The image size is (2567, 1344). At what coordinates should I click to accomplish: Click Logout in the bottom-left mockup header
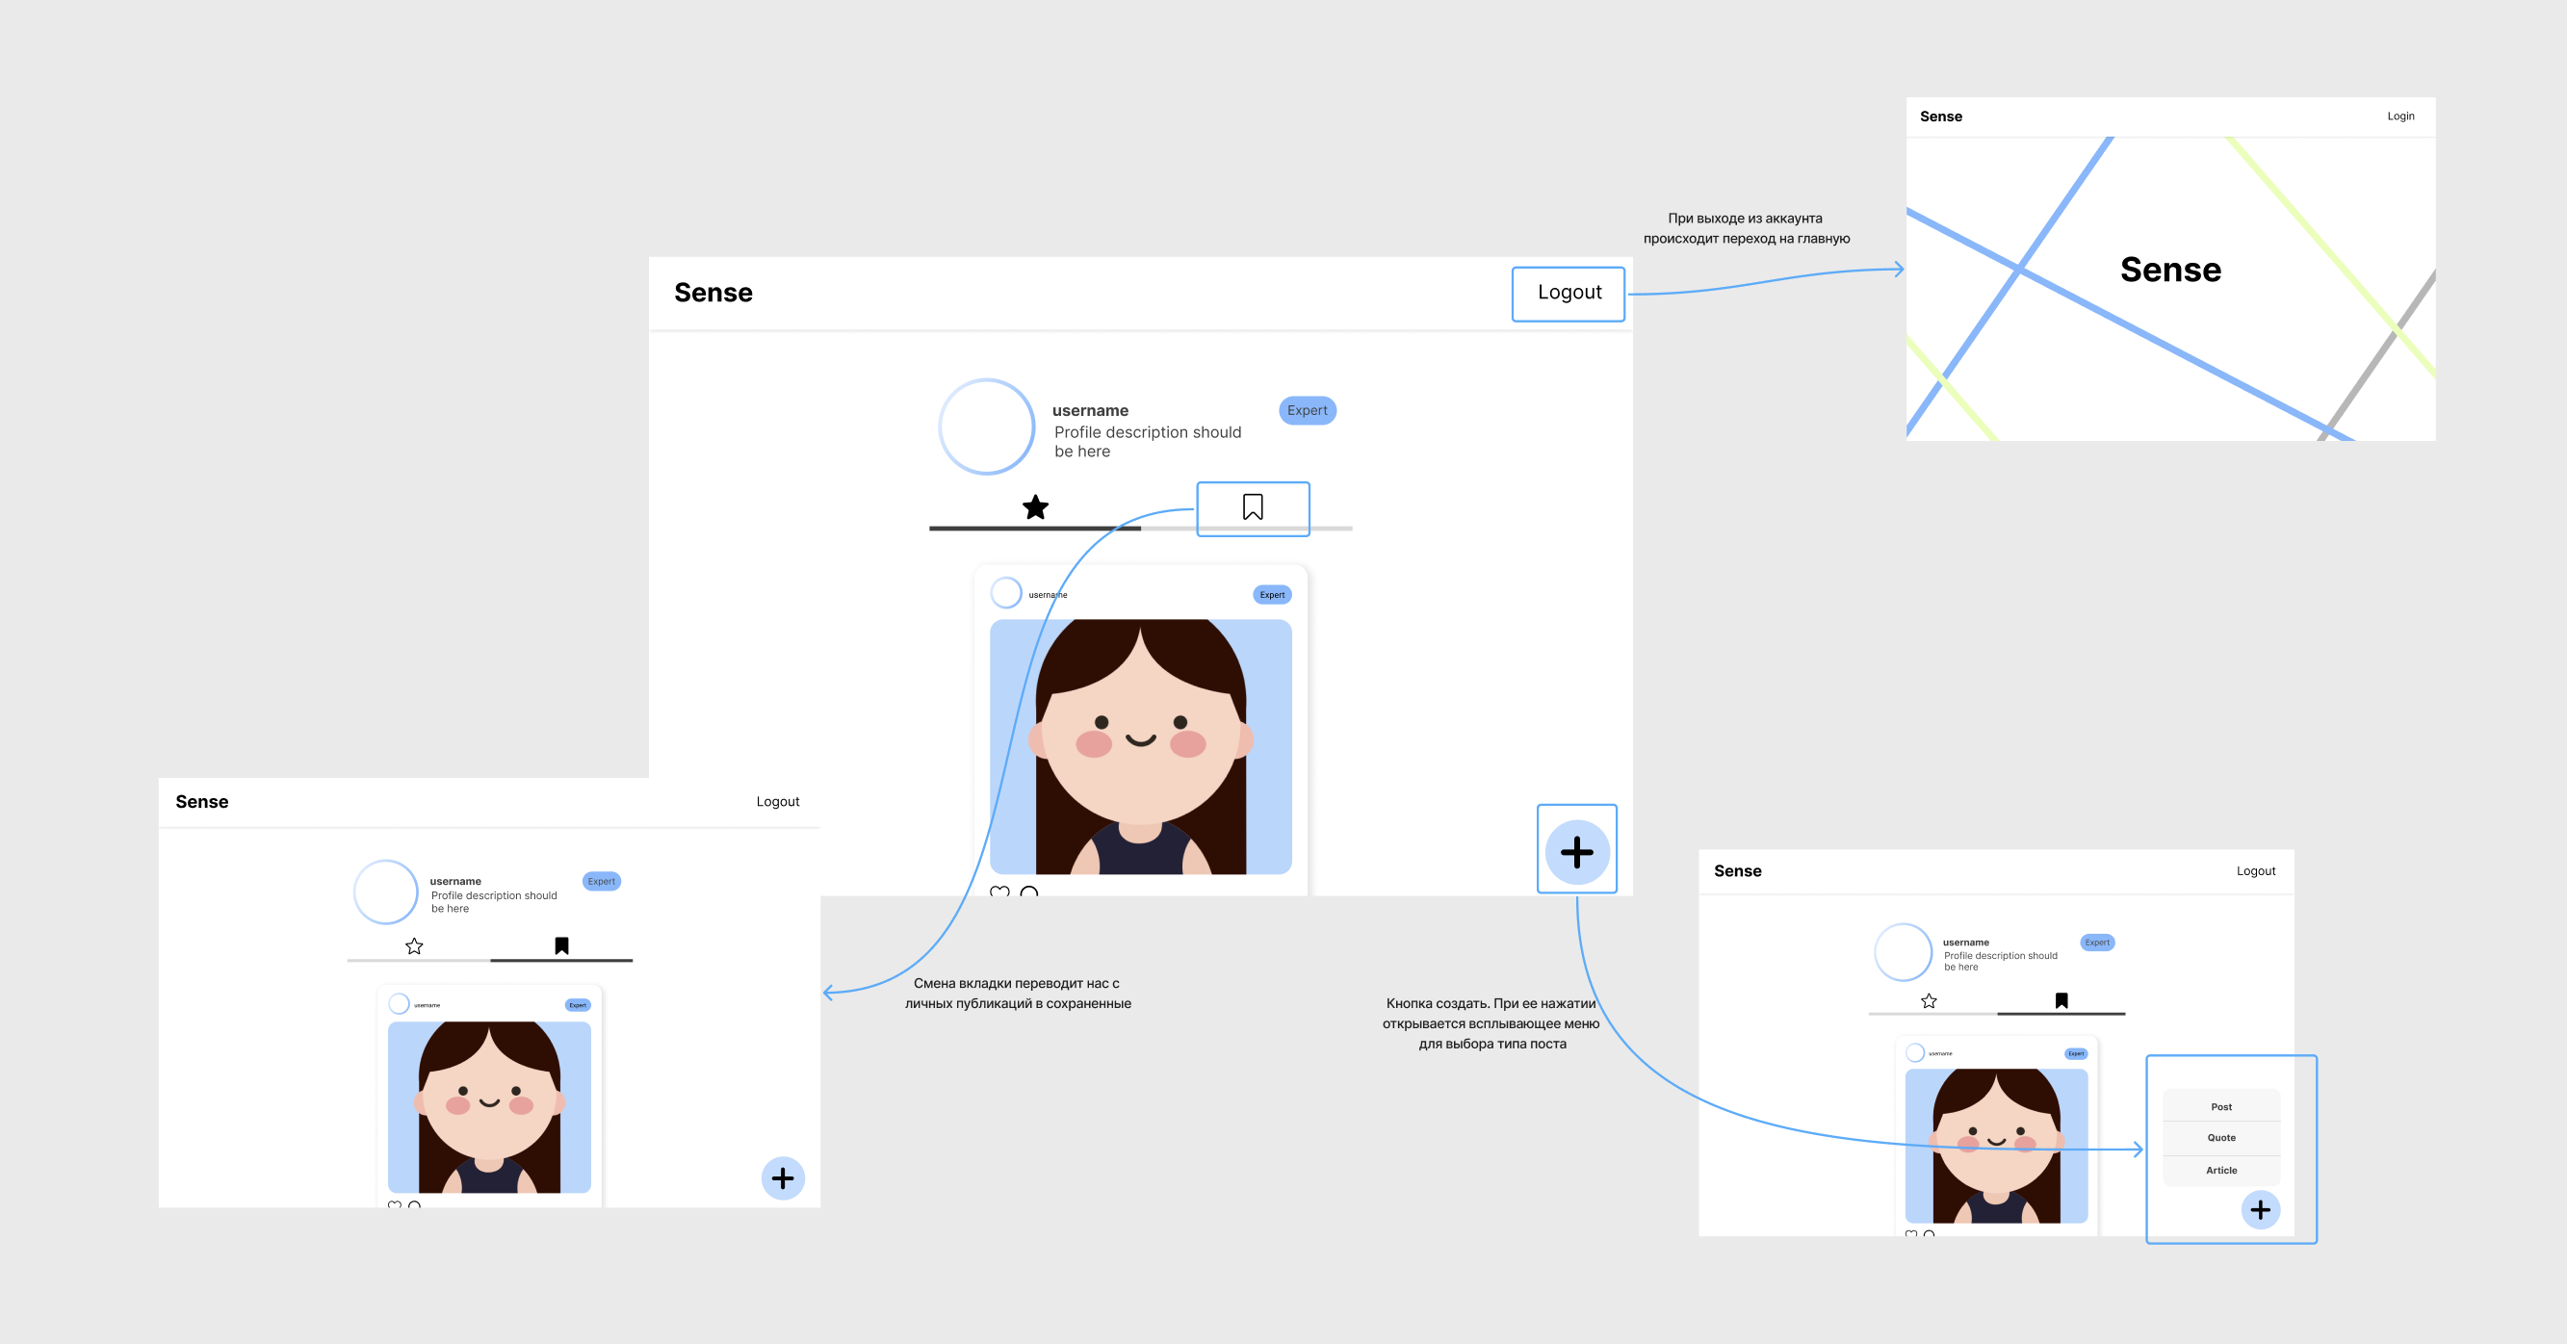(777, 802)
